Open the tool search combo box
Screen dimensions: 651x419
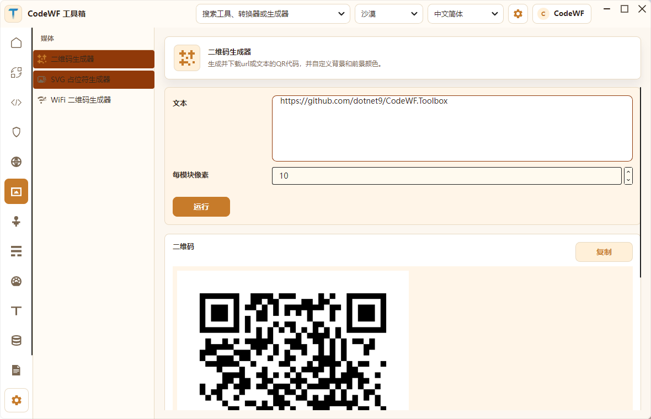pos(273,14)
